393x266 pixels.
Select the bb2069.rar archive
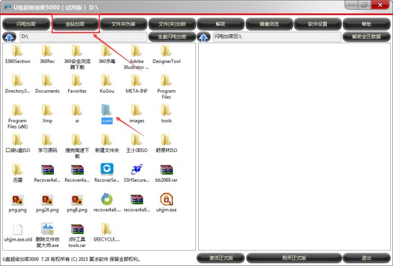click(x=166, y=169)
